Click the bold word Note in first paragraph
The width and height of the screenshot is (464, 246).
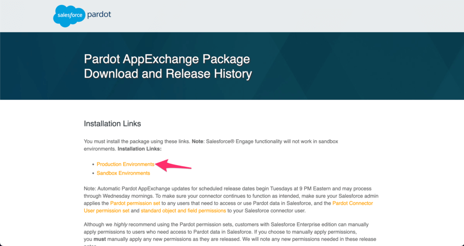197,142
